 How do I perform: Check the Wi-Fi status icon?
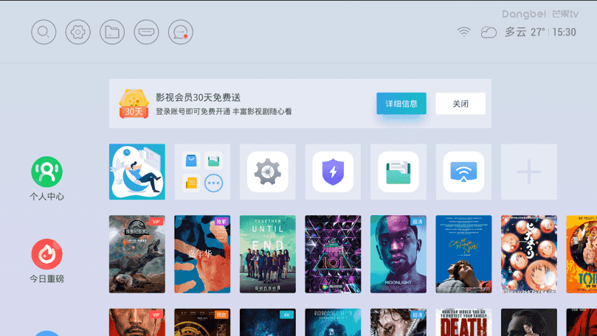[463, 32]
